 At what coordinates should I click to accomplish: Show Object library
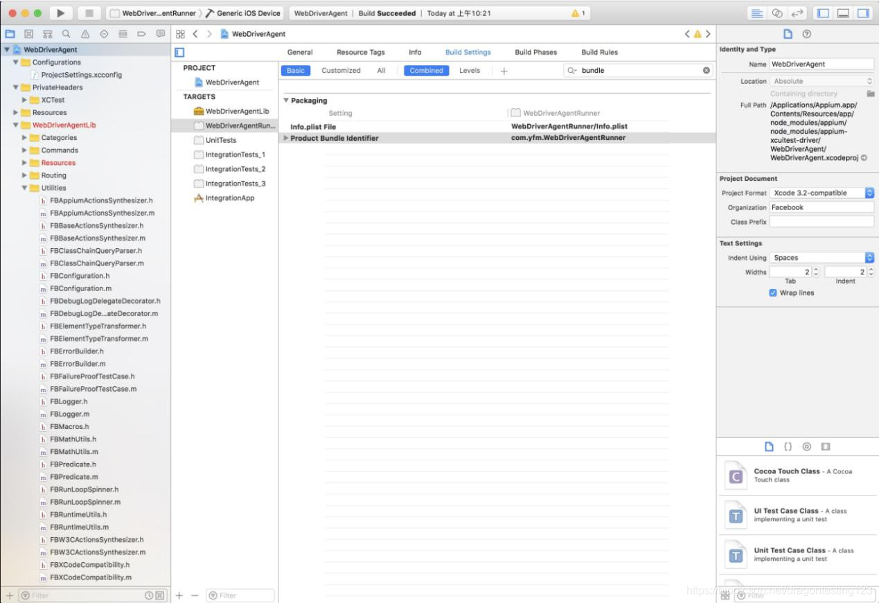[806, 447]
